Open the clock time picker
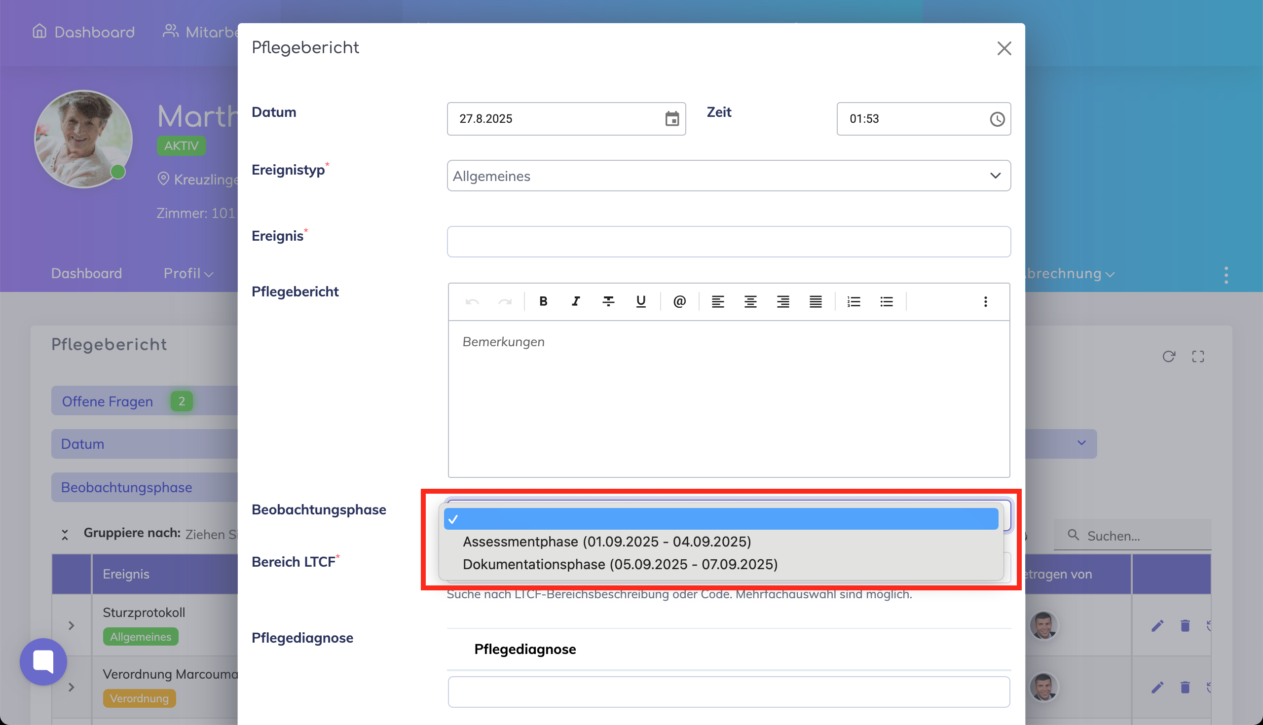1263x725 pixels. click(x=997, y=119)
